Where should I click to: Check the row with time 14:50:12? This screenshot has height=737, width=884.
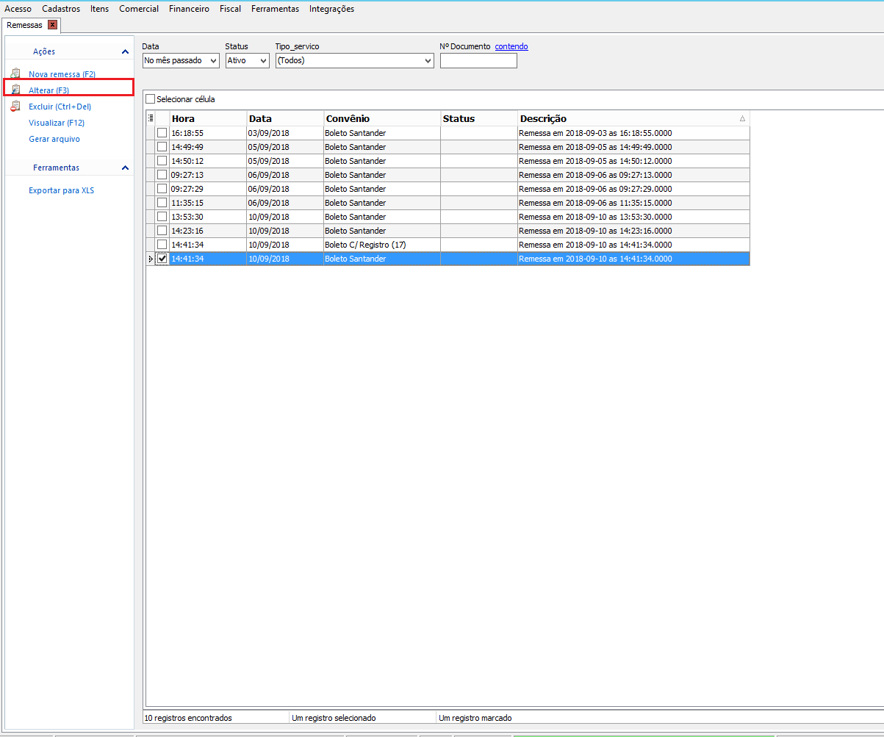(x=162, y=161)
